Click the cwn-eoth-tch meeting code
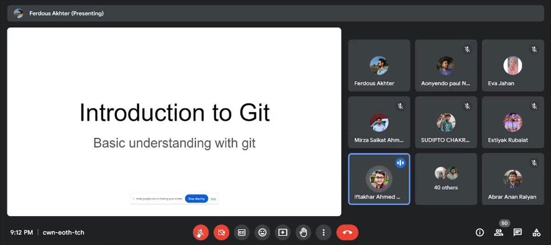Screen dimensions: 551x245 click(x=64, y=233)
